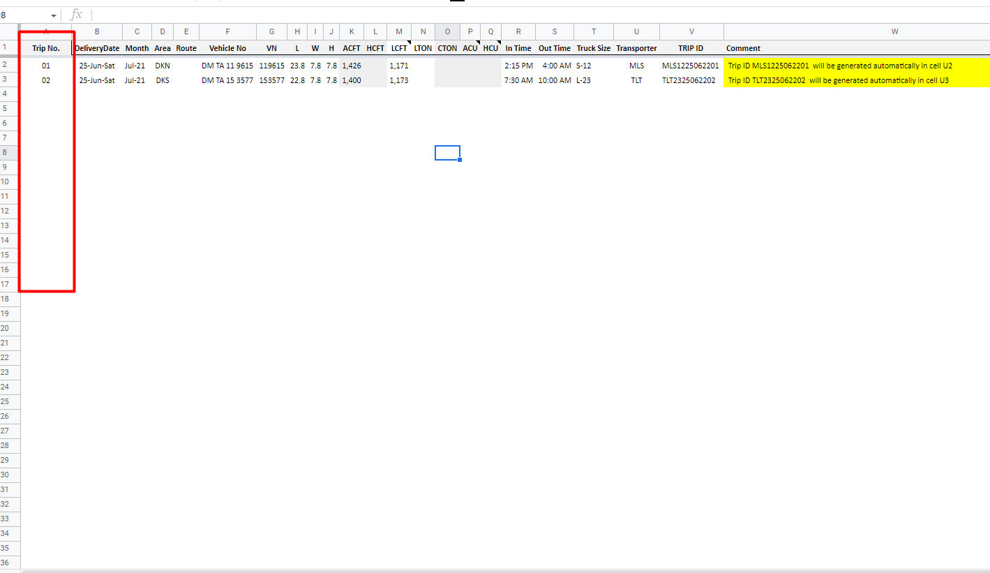Image resolution: width=990 pixels, height=573 pixels.
Task: Click the 'Truck Size' header cell
Action: (594, 48)
